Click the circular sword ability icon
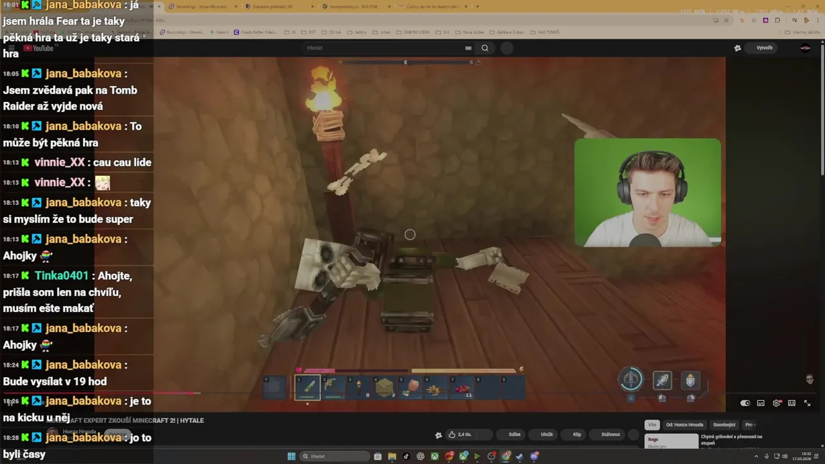 pyautogui.click(x=631, y=380)
